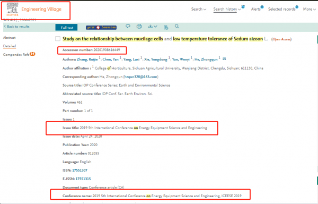Open Selected records in top navigation

(x=282, y=9)
